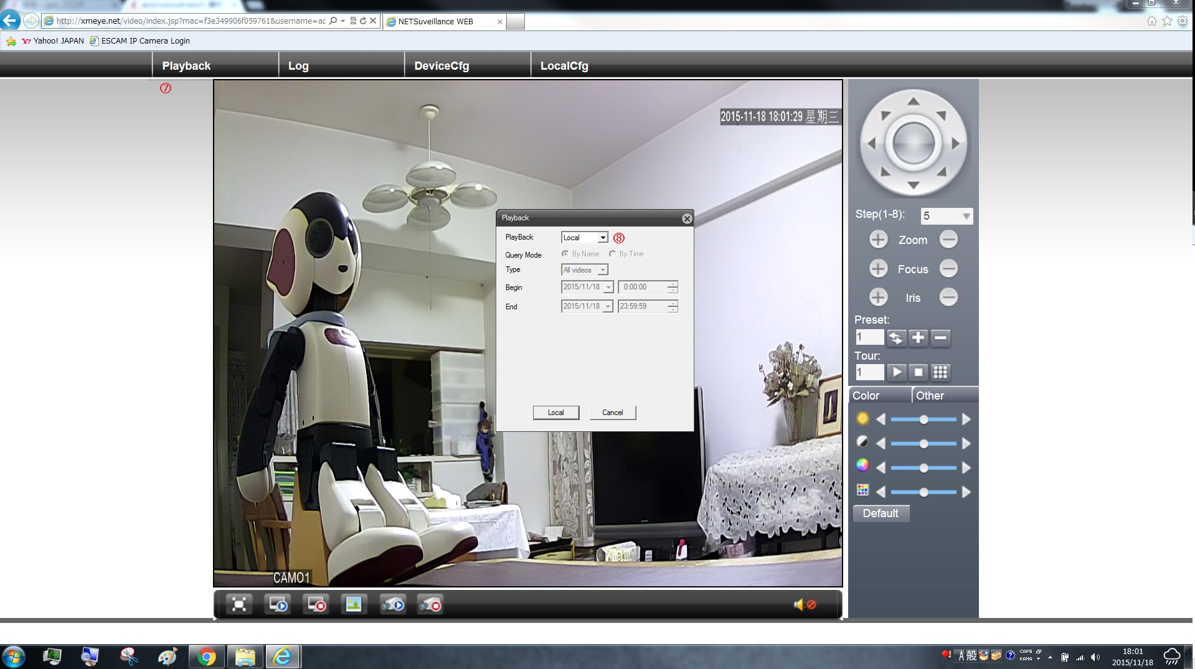Adjust the brightness slider handle
This screenshot has width=1195, height=669.
click(x=923, y=419)
